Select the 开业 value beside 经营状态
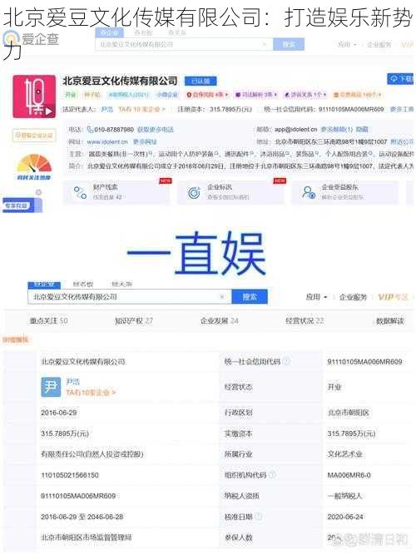Screen dimensions: 416x555 [x=334, y=387]
